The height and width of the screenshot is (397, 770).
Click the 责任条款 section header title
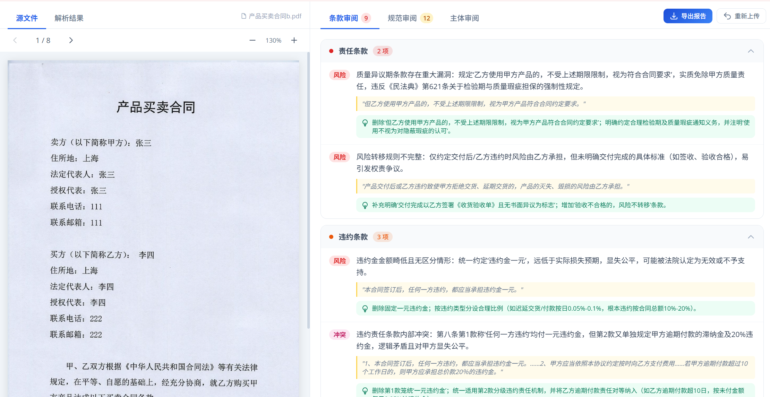point(353,51)
